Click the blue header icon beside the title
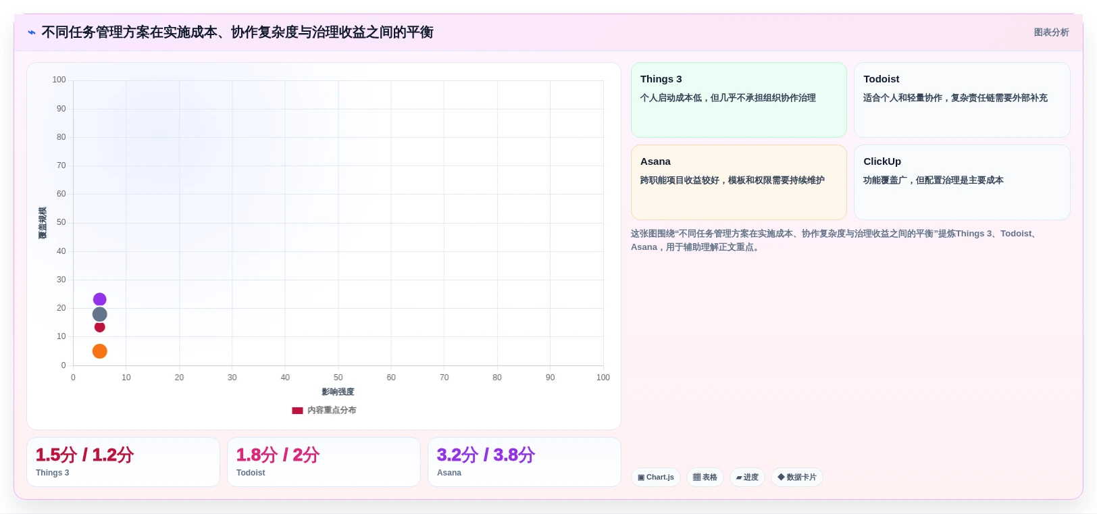This screenshot has height=514, width=1097. point(32,32)
